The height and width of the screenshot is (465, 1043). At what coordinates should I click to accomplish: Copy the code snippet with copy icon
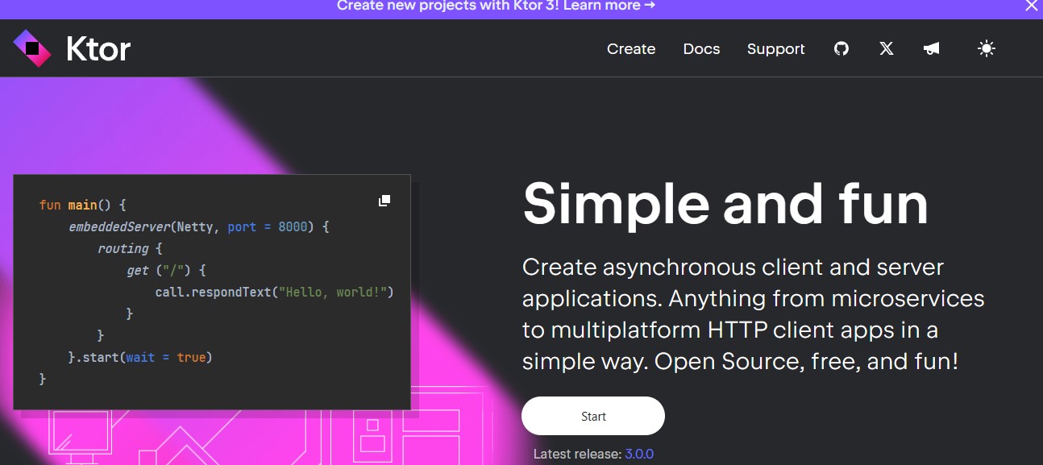click(x=384, y=201)
